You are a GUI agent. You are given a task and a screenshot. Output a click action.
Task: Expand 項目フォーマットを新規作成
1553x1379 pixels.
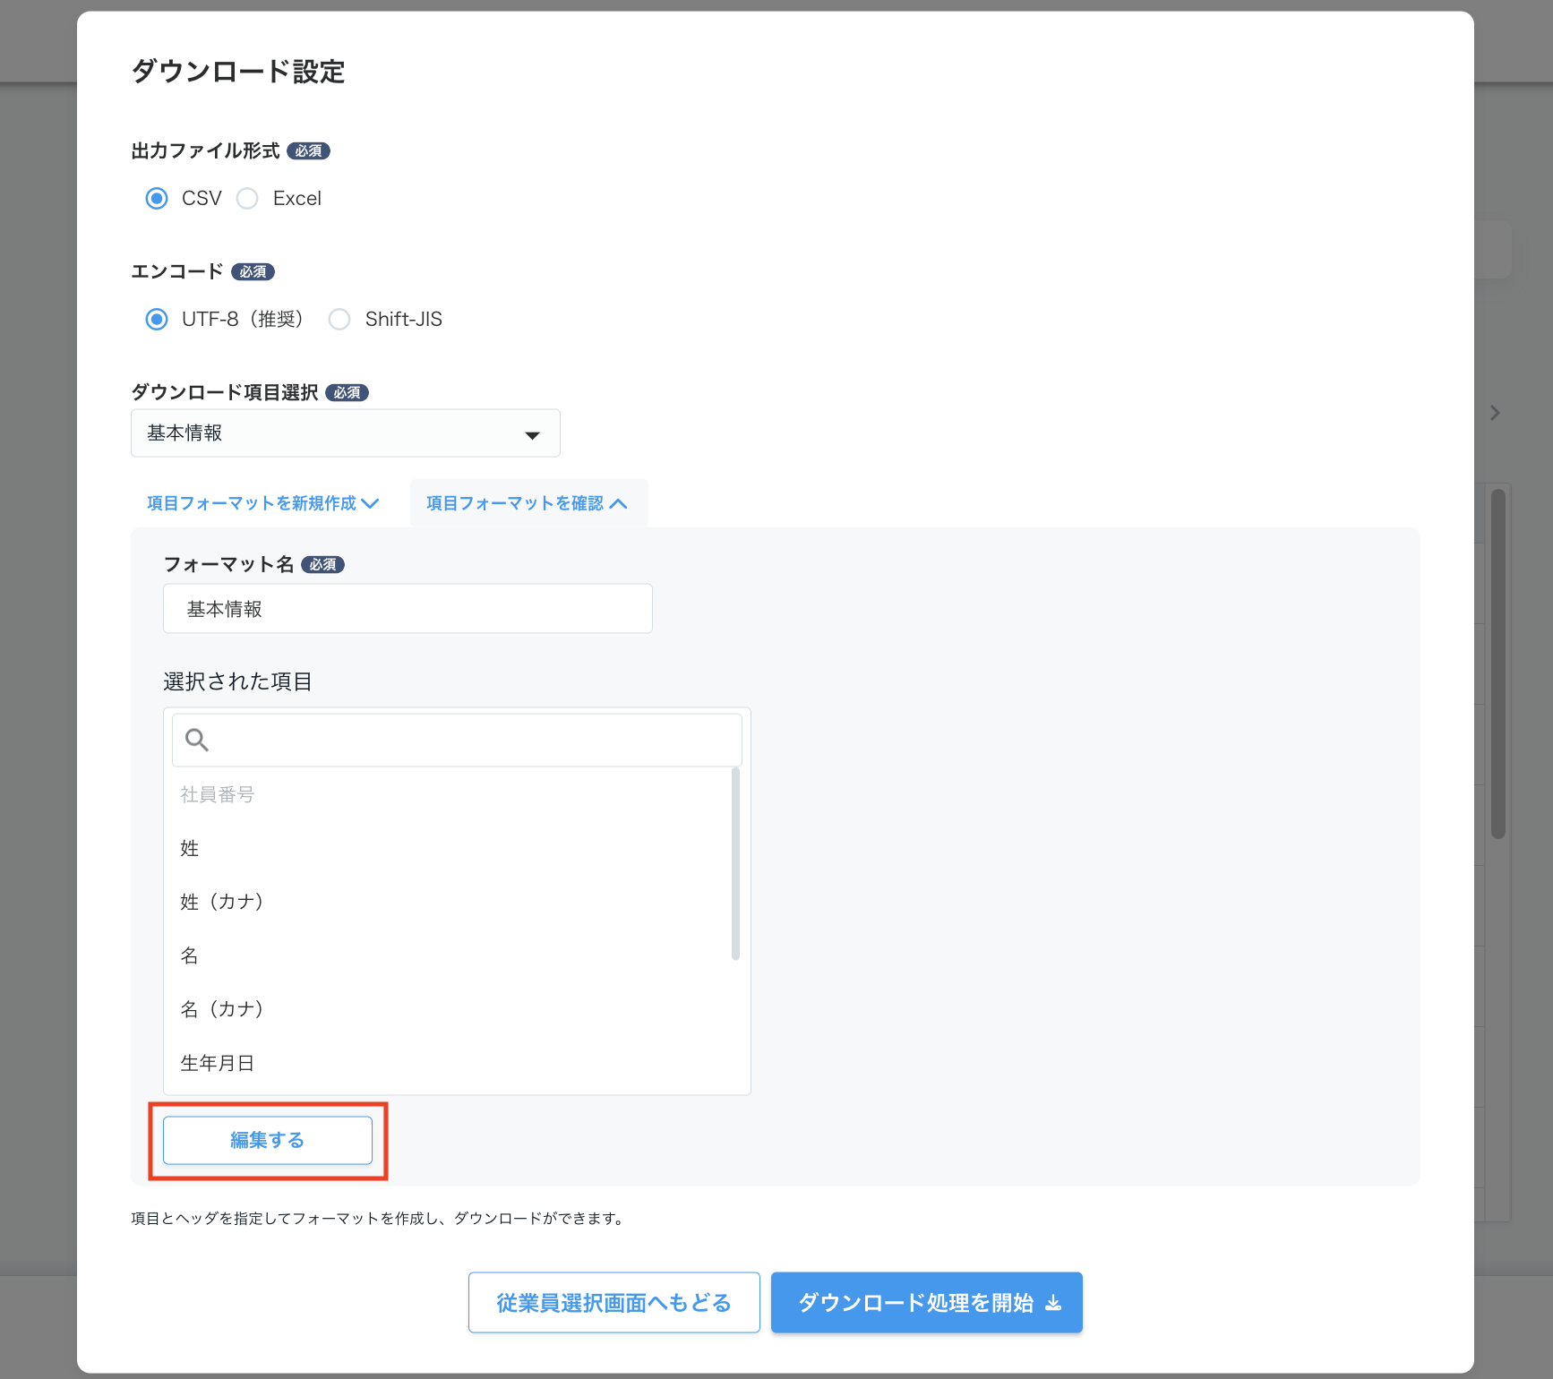point(262,503)
